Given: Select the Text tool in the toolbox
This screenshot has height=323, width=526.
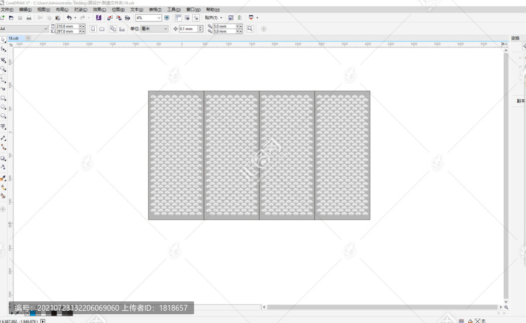Looking at the screenshot, I should coord(3,126).
